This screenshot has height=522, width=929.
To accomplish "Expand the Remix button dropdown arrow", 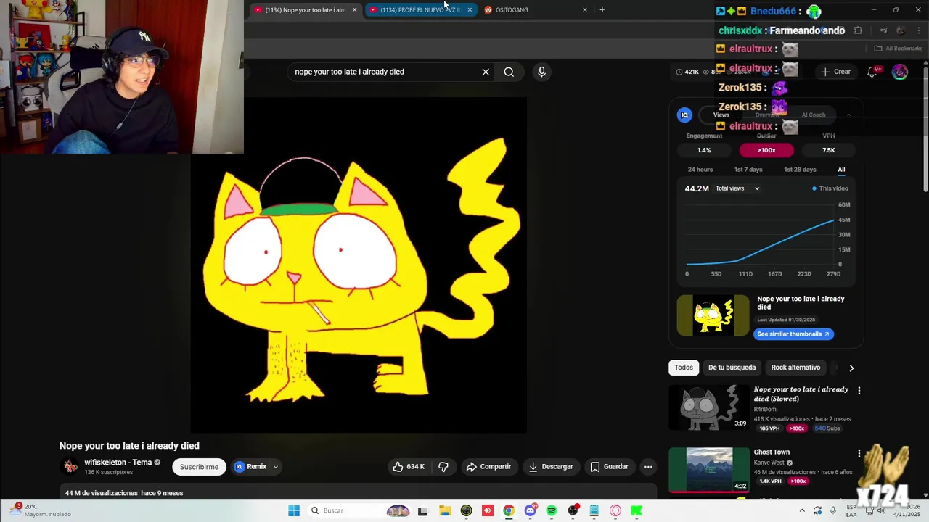I will 276,467.
